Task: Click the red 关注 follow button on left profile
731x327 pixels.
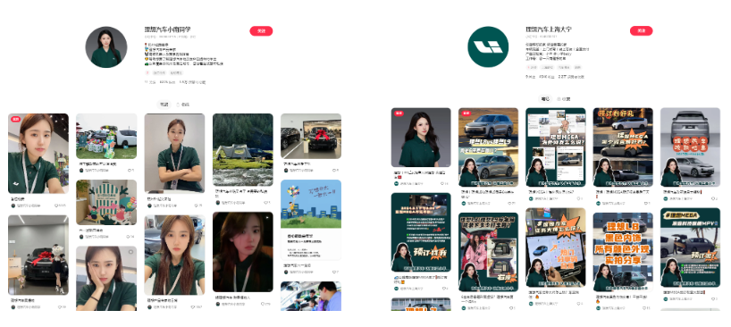Action: tap(261, 31)
